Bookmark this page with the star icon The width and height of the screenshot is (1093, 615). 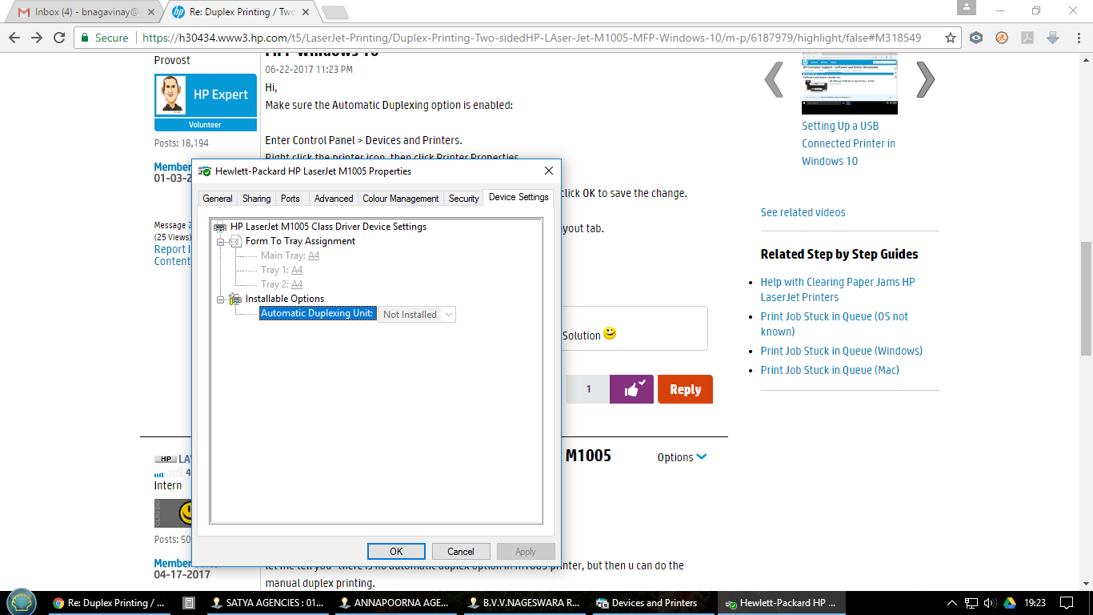click(951, 38)
